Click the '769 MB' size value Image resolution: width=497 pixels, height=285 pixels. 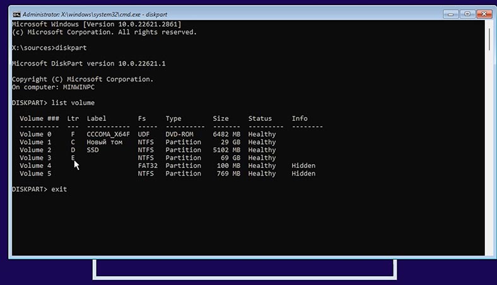tap(228, 174)
